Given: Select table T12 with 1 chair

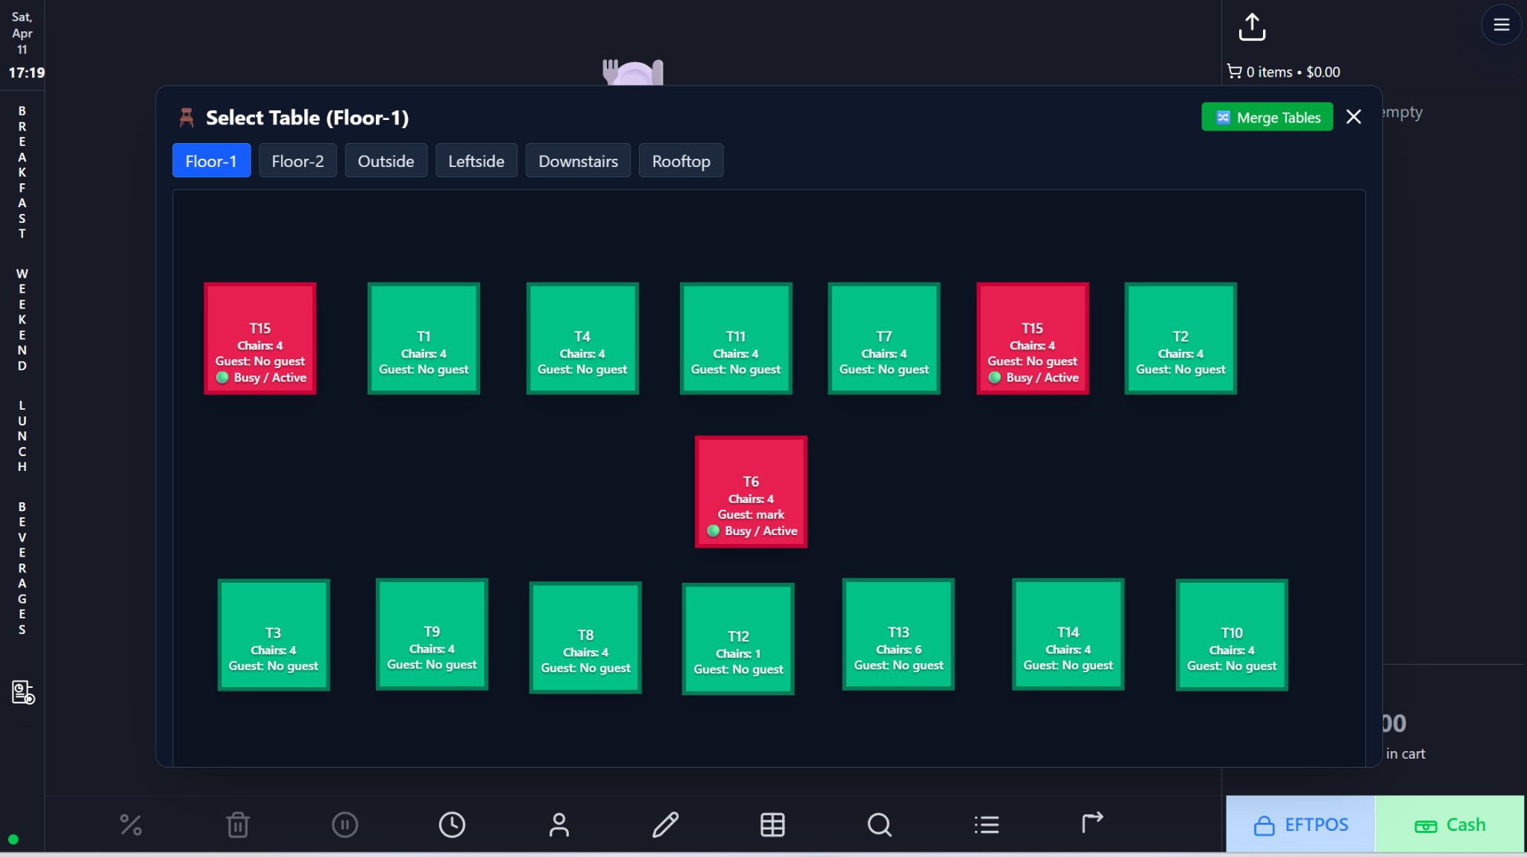Looking at the screenshot, I should [738, 639].
